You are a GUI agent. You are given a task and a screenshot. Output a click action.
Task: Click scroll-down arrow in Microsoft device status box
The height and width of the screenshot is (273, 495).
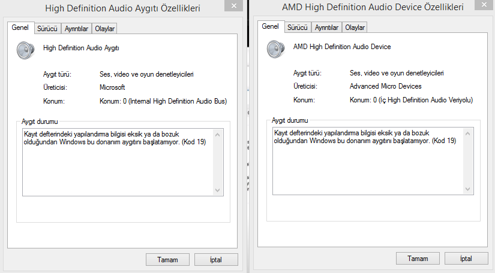pyautogui.click(x=218, y=189)
